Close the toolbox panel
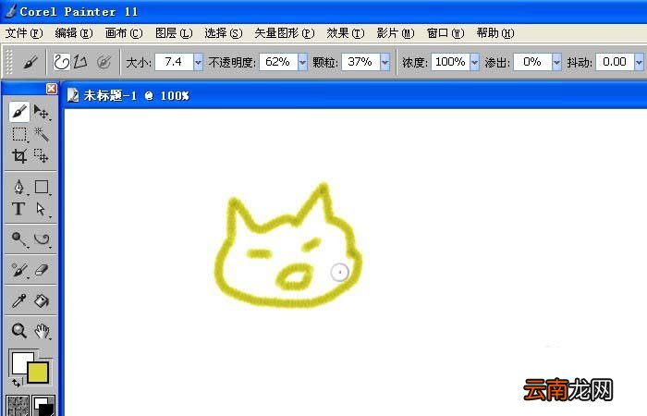647x416 pixels. pos(52,89)
